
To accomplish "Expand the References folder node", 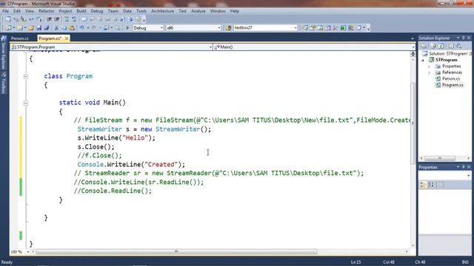I will (430, 72).
